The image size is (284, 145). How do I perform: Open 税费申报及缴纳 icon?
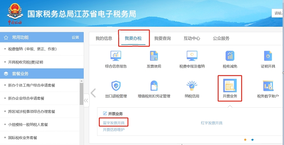click(192, 56)
